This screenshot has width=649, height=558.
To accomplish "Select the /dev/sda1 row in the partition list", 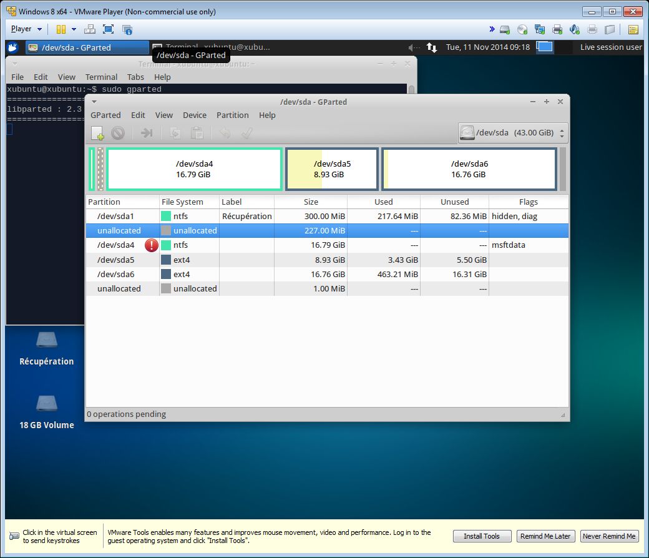I will [x=327, y=216].
